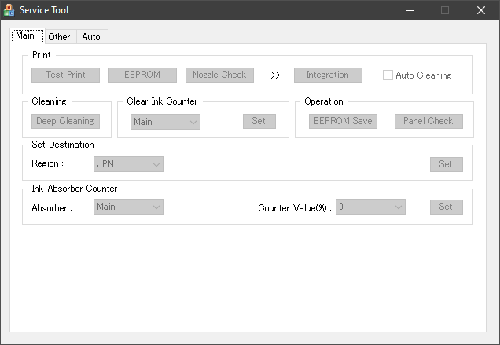500x345 pixels.
Task: Switch to the Auto tab
Action: click(91, 37)
